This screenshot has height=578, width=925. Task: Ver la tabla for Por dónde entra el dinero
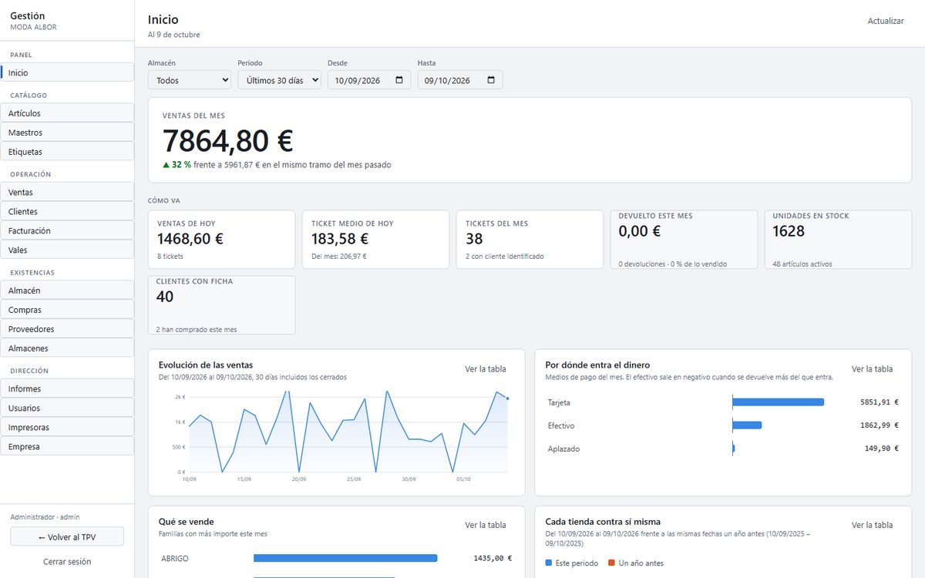872,369
